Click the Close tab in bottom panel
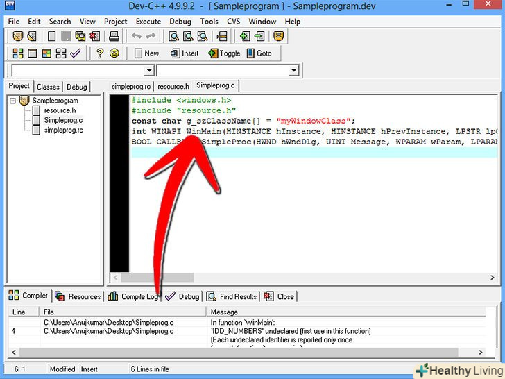The image size is (505, 379). (x=279, y=296)
